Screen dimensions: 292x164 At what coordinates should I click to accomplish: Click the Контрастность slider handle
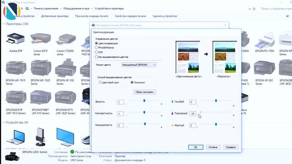pos(144,113)
